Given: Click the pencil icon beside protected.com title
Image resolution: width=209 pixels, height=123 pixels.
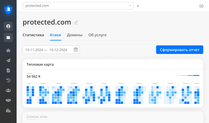Looking at the screenshot, I should [x=76, y=22].
